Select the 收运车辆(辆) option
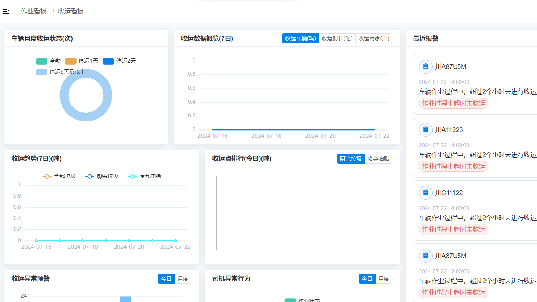Screen dimensions: 537x302 301,38
